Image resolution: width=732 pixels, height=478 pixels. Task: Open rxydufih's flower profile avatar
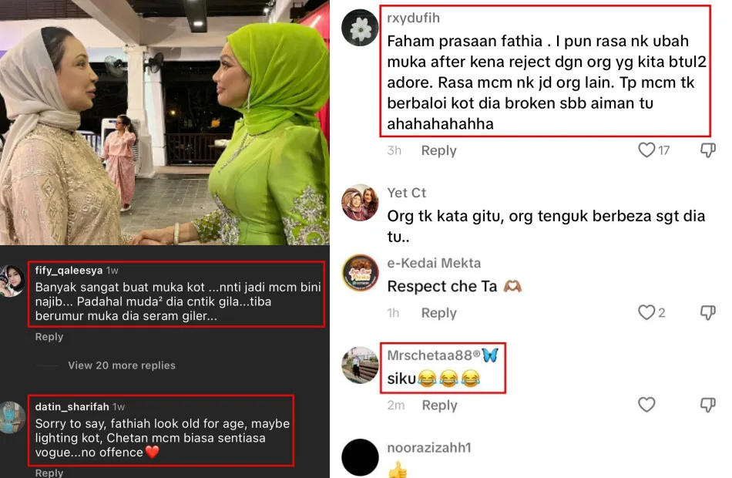[x=360, y=28]
